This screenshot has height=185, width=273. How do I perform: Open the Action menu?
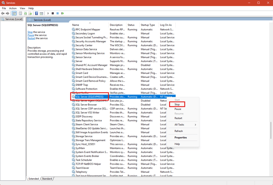(x=13, y=8)
